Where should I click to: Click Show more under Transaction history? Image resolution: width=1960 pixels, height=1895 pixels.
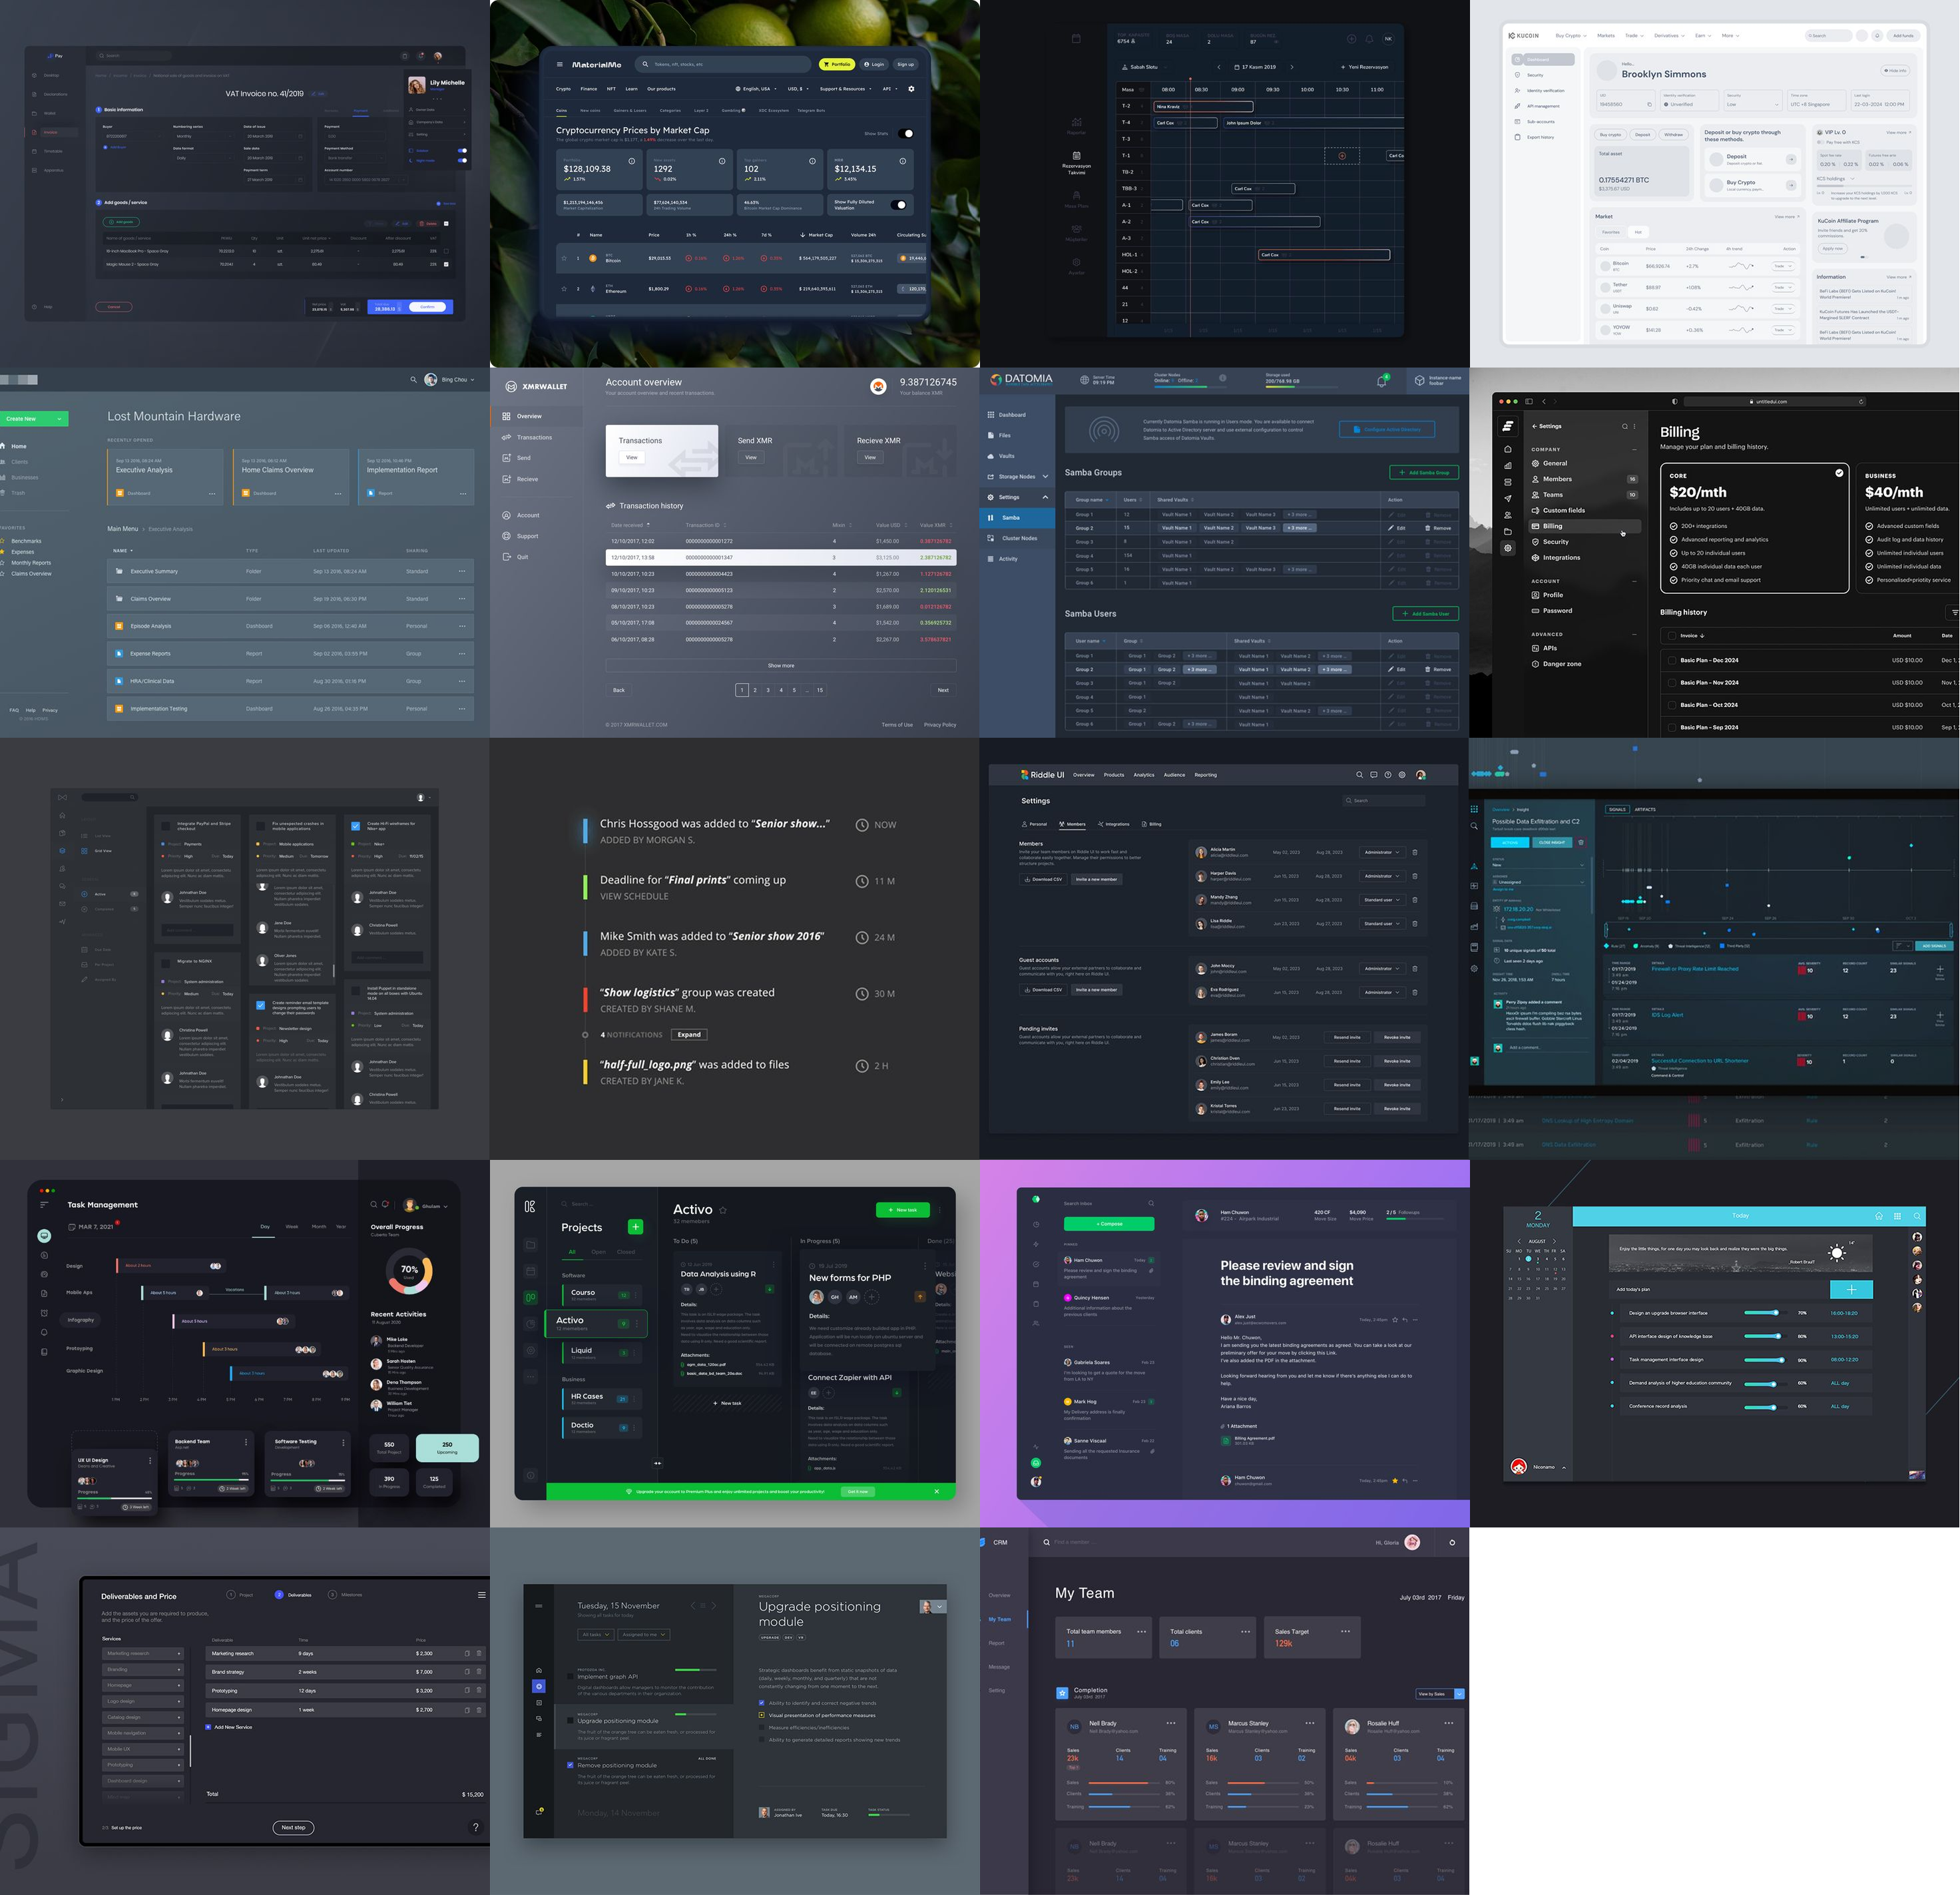pyautogui.click(x=780, y=665)
